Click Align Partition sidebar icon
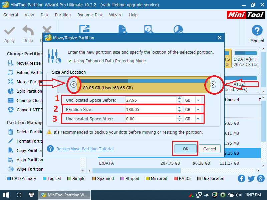This screenshot has width=267, height=200. tap(11, 160)
